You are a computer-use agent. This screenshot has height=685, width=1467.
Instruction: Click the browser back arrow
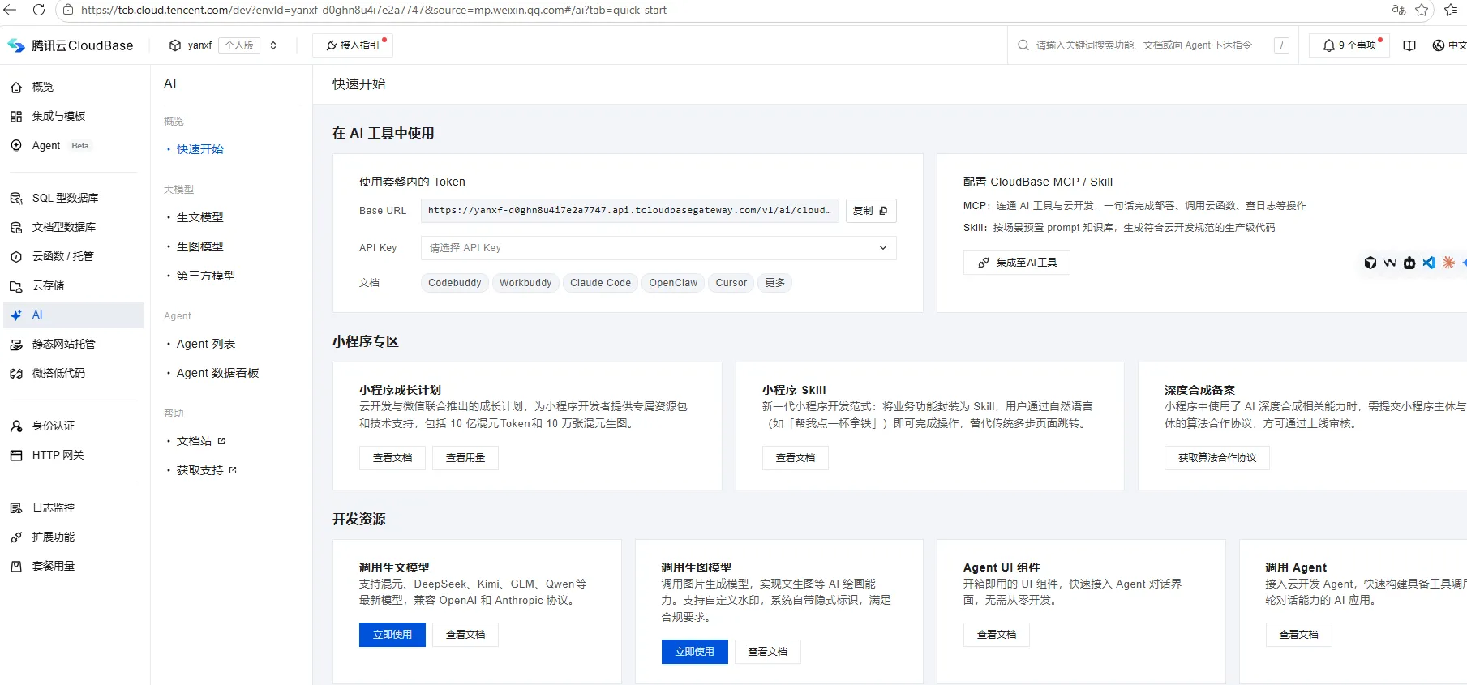11,10
